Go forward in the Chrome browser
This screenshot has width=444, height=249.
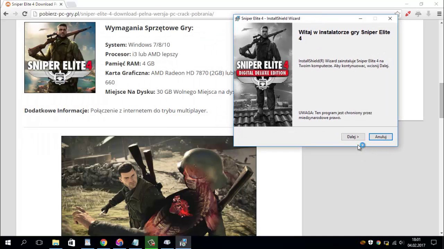pos(15,14)
